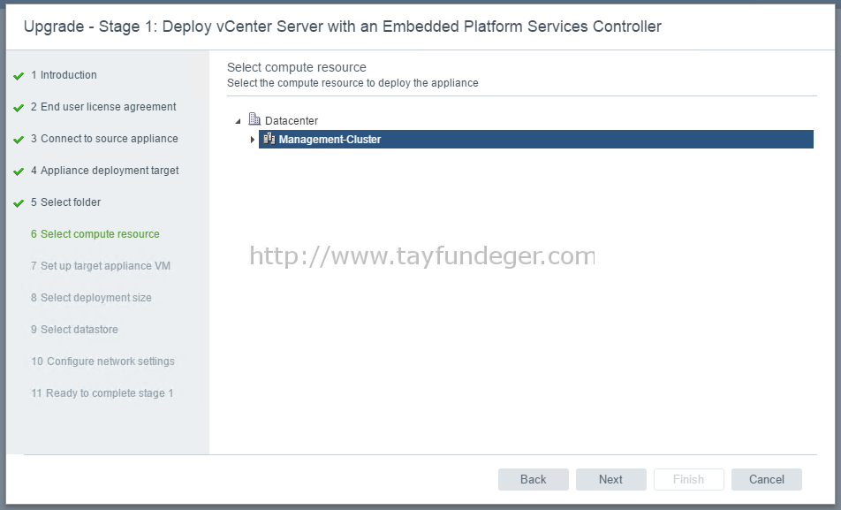Click step 11 Ready to complete stage 1

[102, 393]
